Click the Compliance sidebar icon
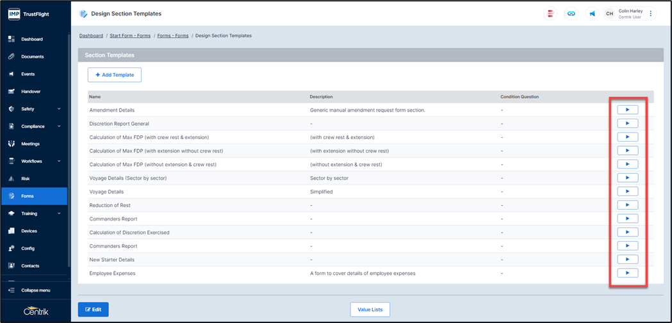The image size is (672, 323). 12,126
